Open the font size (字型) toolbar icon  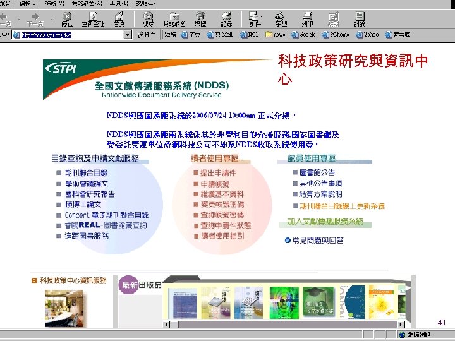[281, 20]
